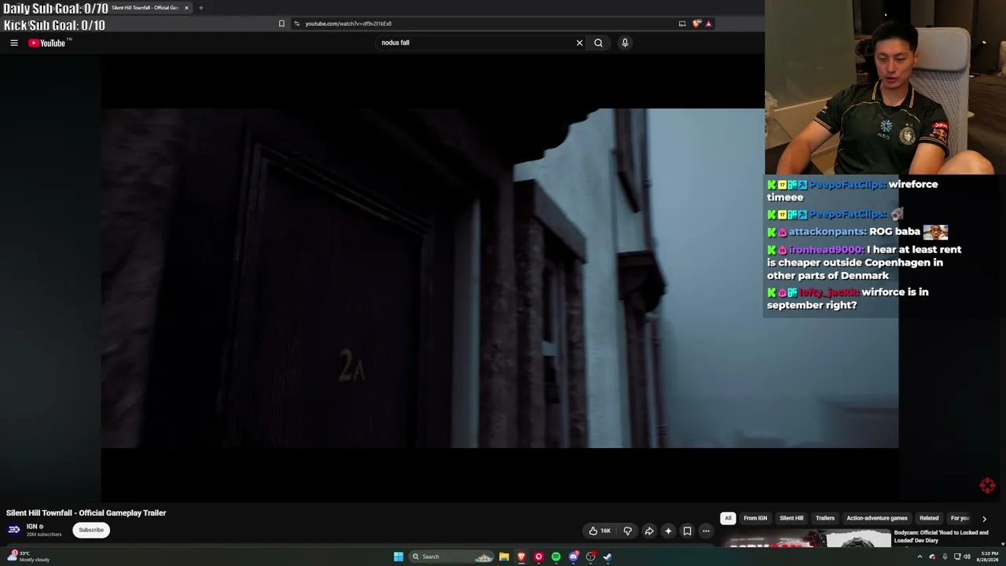Go to the YouTube home logo
Screen dimensions: 1006x566
[47, 42]
